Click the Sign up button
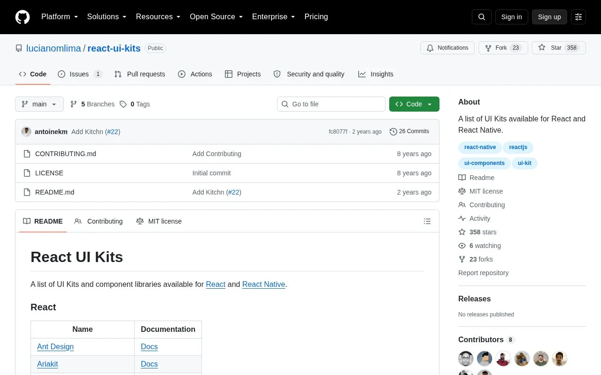 (x=549, y=17)
